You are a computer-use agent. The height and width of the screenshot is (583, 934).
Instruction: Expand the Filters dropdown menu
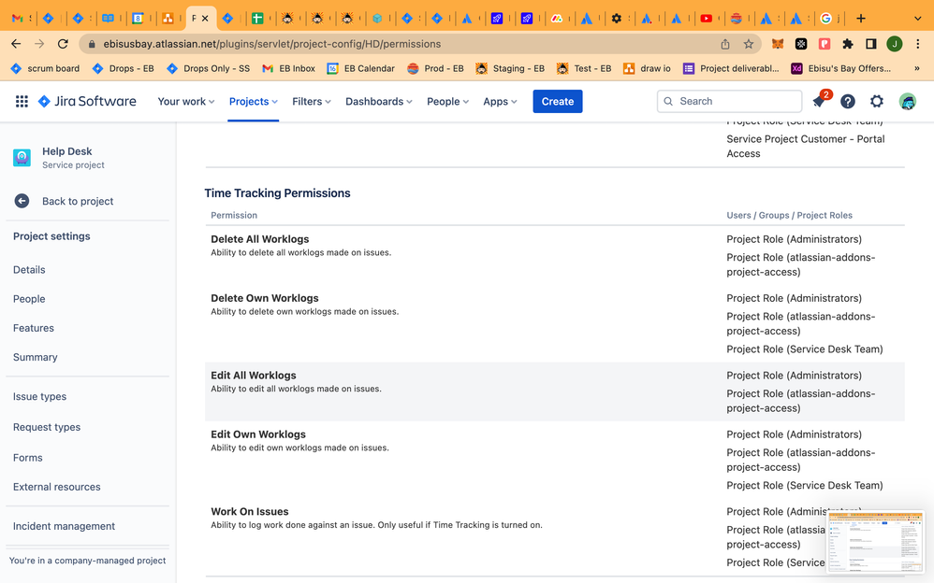312,102
